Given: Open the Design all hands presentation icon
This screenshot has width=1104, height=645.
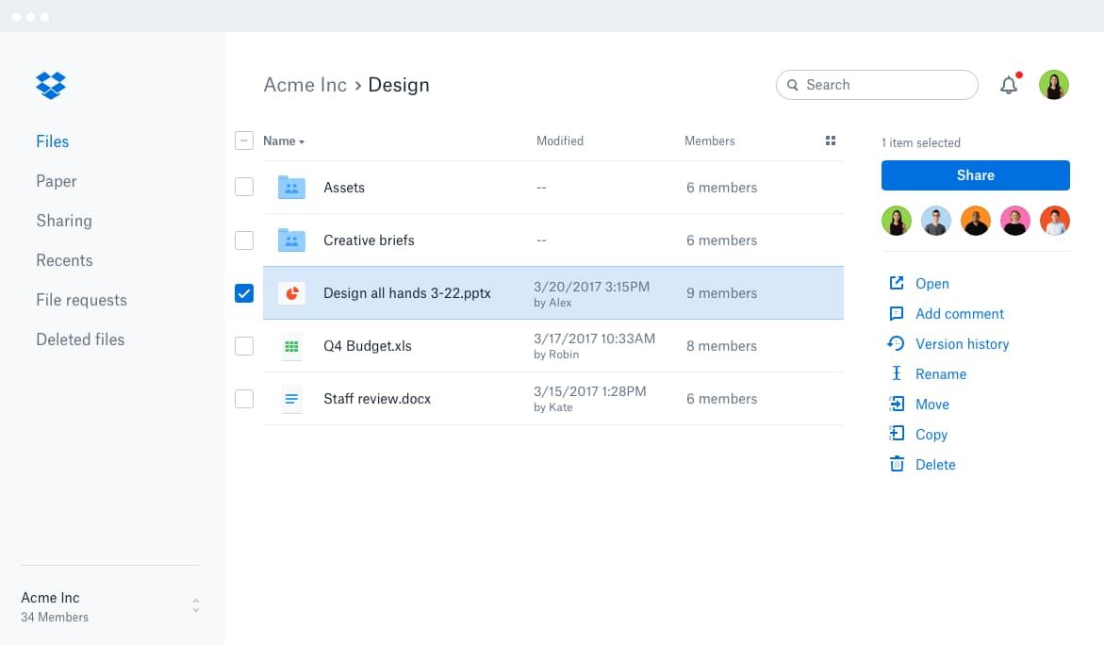Looking at the screenshot, I should [291, 293].
